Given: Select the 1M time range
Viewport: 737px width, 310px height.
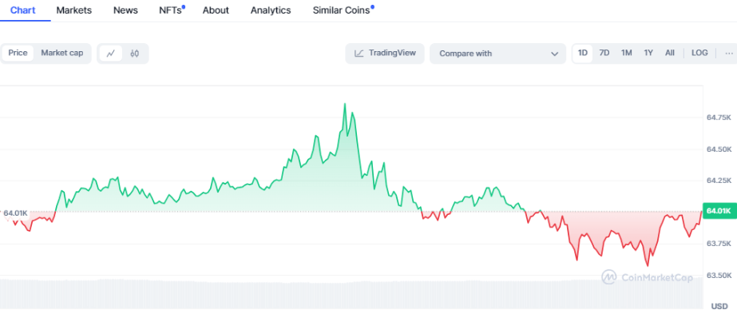Looking at the screenshot, I should click(x=627, y=54).
